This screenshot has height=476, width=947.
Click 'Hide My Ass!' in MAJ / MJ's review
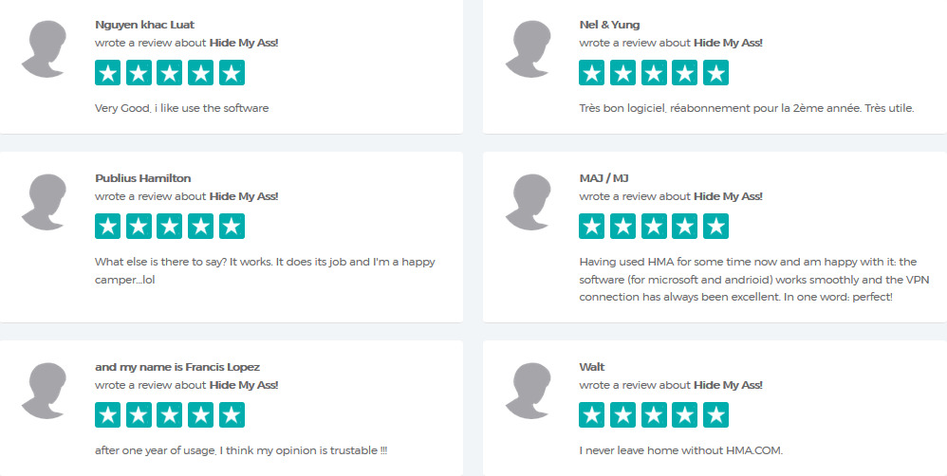pos(728,196)
